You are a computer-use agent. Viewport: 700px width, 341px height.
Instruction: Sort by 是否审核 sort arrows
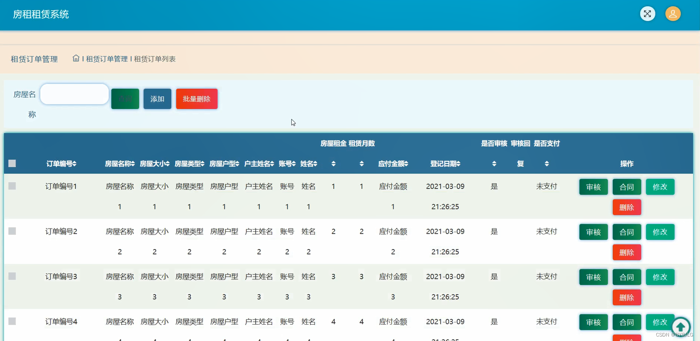[494, 164]
